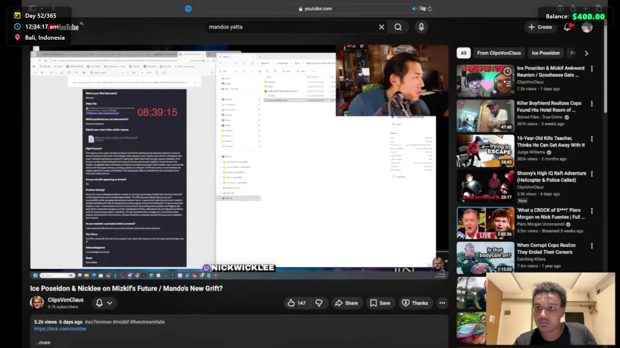The image size is (620, 348).
Task: Toggle channel notification bell for ClipsVonClaus
Action: click(99, 303)
